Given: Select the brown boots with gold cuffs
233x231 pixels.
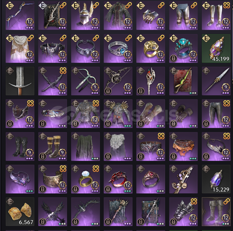Looking at the screenshot, I should click(52, 146).
